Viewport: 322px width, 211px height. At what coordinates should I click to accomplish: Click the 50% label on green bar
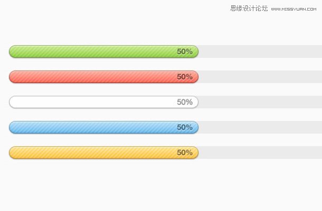pyautogui.click(x=185, y=52)
